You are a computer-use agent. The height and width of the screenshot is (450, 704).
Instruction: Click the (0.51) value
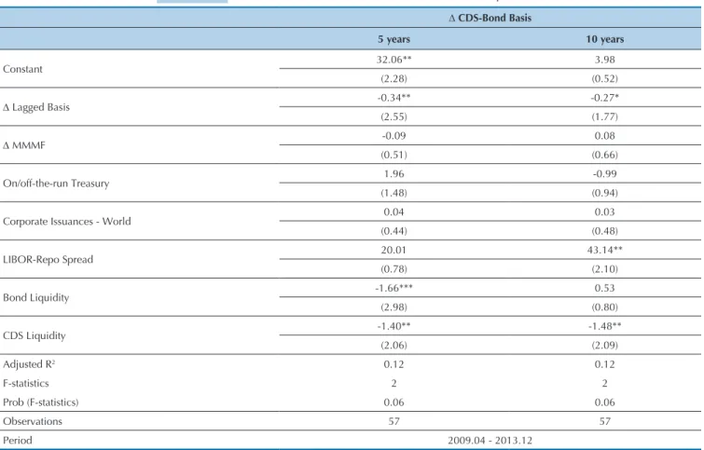[x=393, y=155]
